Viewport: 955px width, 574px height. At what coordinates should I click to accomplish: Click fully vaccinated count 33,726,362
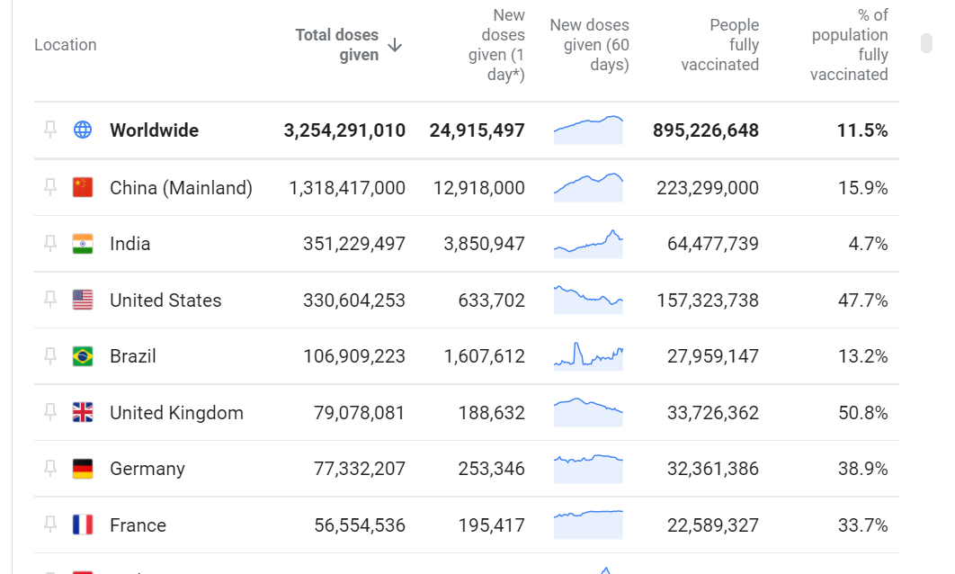(x=712, y=413)
